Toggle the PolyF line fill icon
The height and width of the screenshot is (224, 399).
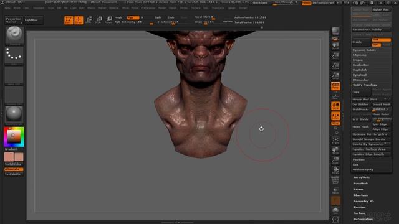335,180
